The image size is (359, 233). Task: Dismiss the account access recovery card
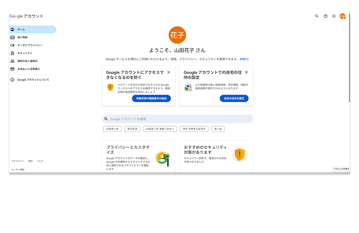pyautogui.click(x=169, y=72)
